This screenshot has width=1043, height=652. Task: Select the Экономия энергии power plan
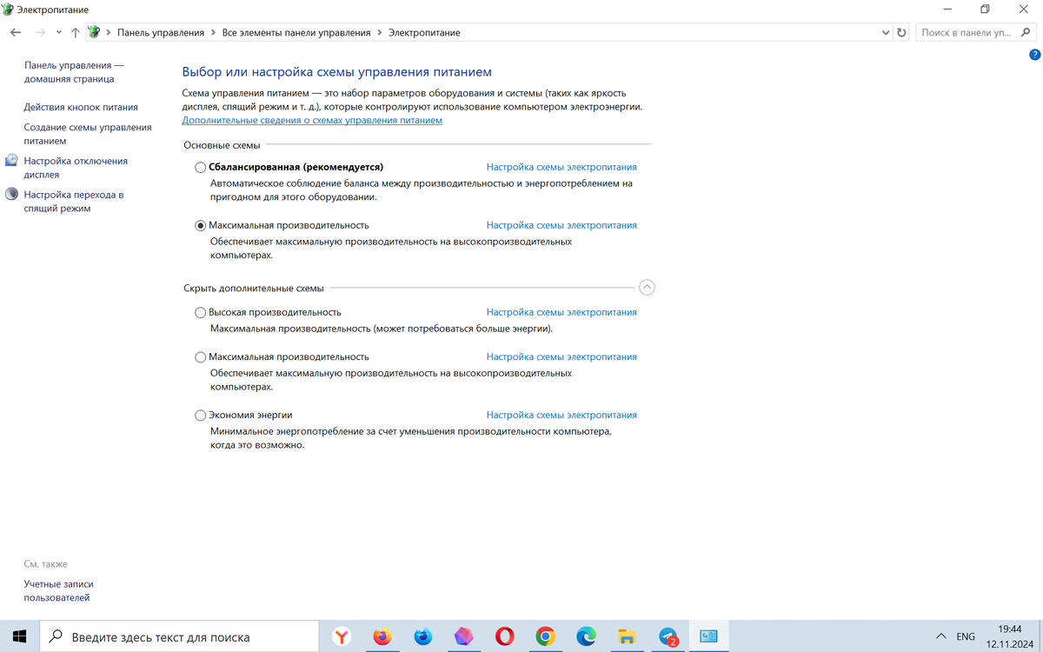coord(201,416)
